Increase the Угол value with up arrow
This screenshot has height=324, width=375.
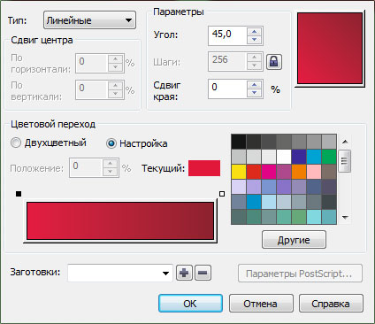(x=254, y=32)
